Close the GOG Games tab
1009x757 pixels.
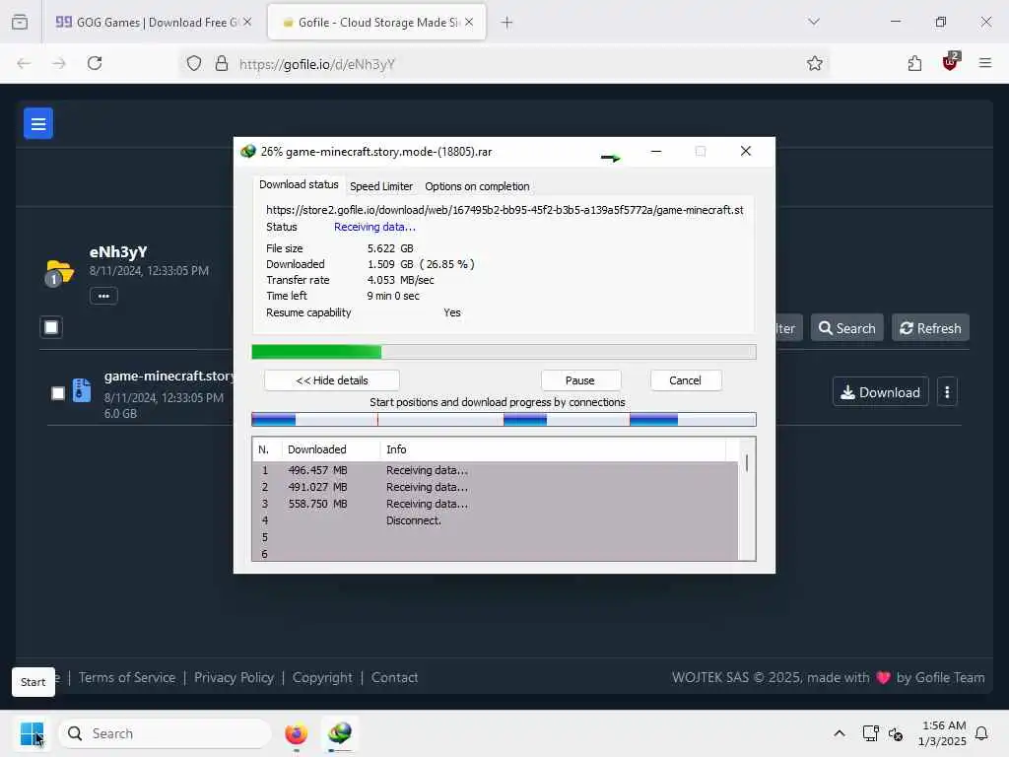click(247, 22)
